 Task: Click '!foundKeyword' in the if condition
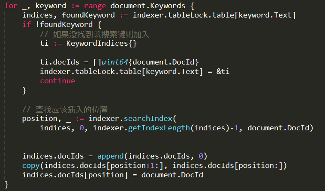click(x=64, y=25)
